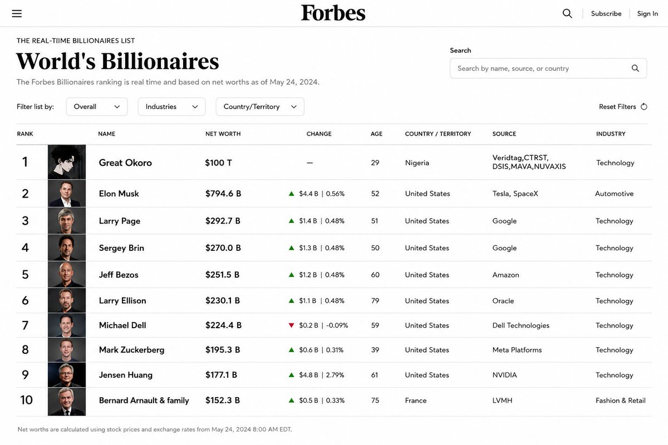This screenshot has height=445, width=668.
Task: Click the Forbes logo
Action: click(x=333, y=13)
